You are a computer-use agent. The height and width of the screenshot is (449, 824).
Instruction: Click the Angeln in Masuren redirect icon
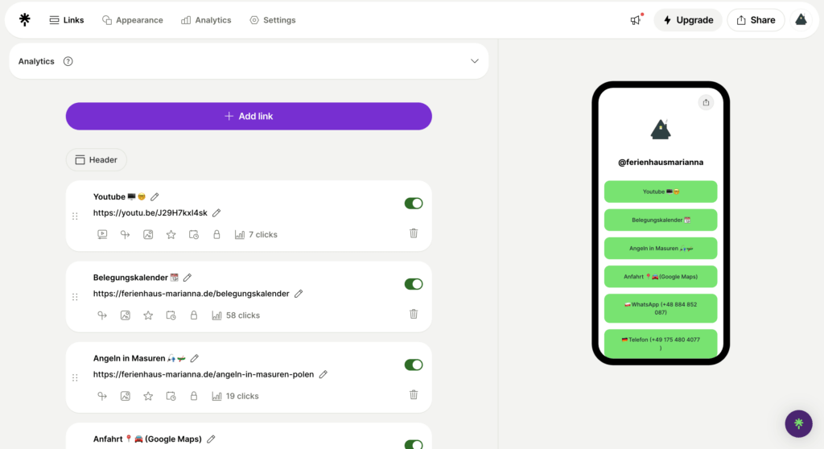[x=102, y=396]
